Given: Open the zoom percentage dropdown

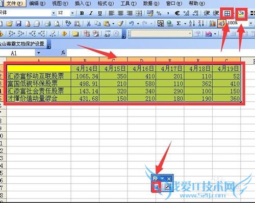Looking at the screenshot, I should pyautogui.click(x=251, y=23).
